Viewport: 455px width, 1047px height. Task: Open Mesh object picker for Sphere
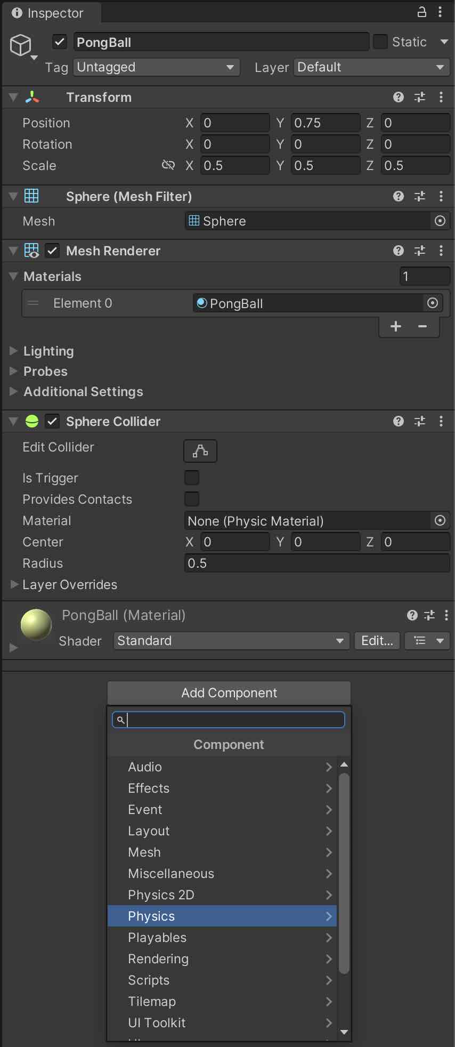440,221
